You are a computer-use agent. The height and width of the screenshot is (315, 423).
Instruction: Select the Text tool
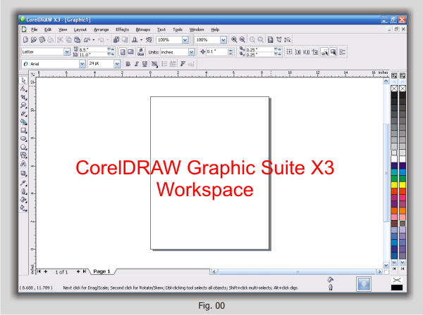point(23,164)
